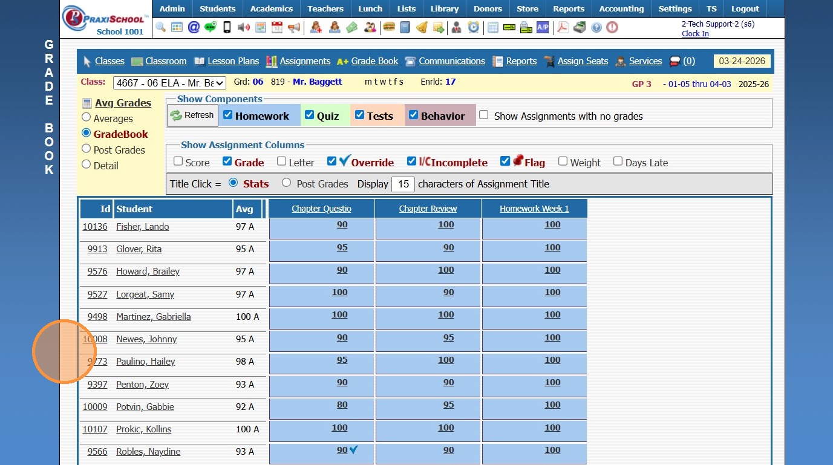Viewport: 833px width, 465px height.
Task: Open the Teachers menu
Action: (325, 9)
